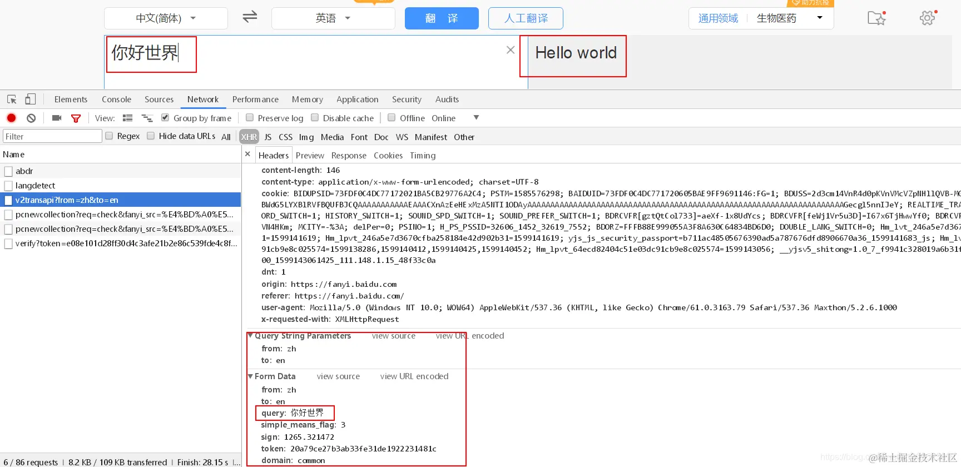The width and height of the screenshot is (961, 467).
Task: Select the Network tab
Action: pyautogui.click(x=203, y=100)
